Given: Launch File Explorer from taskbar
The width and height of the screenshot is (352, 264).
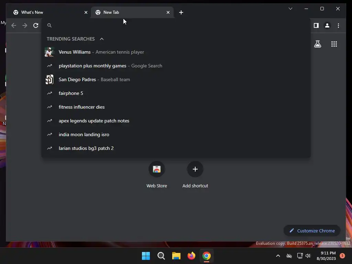Looking at the screenshot, I should pos(176,256).
